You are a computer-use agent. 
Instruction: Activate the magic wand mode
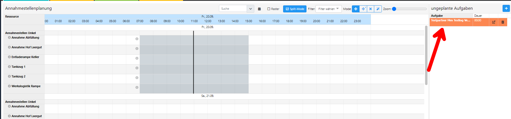click(378, 9)
